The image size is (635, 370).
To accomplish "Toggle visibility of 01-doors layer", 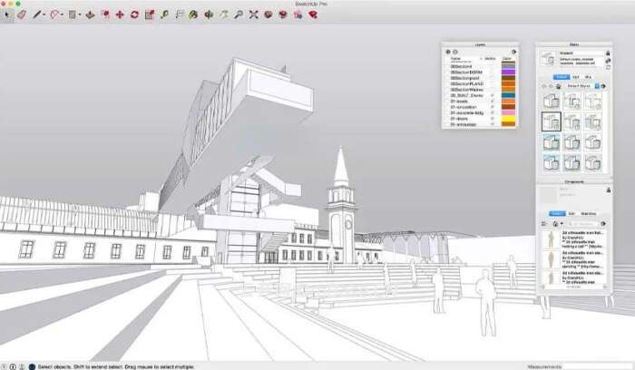I will pyautogui.click(x=492, y=119).
